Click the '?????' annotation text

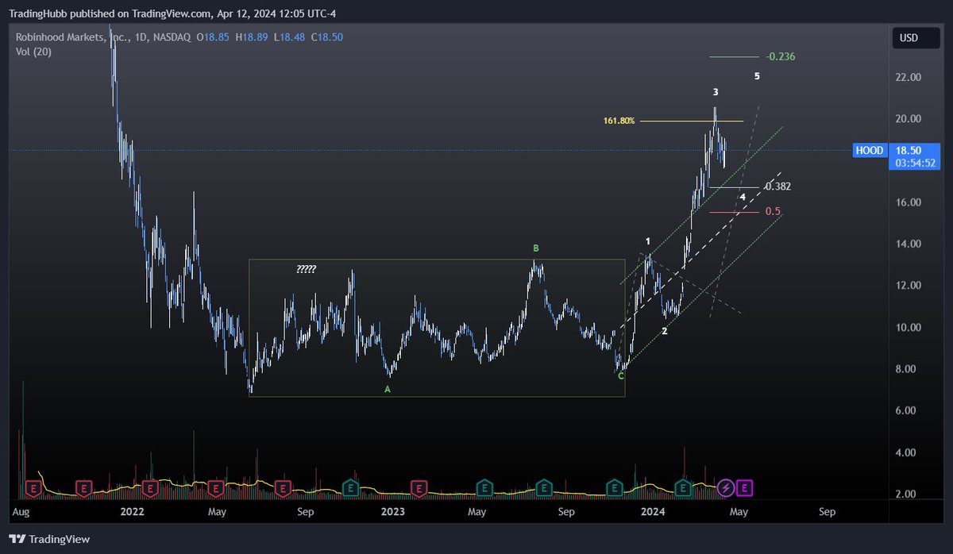point(306,270)
